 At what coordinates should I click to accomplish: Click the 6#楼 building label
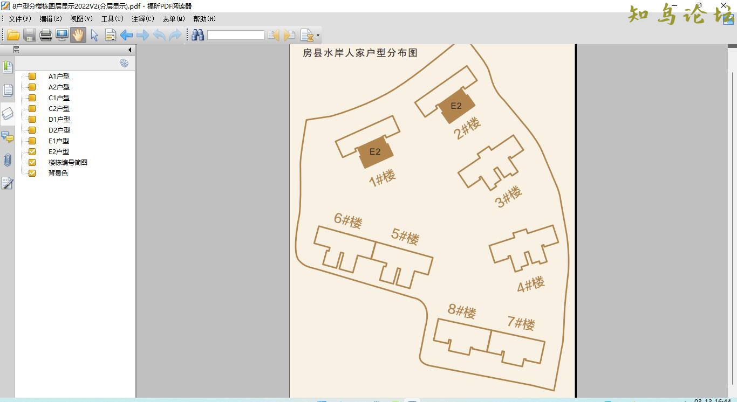click(x=348, y=220)
